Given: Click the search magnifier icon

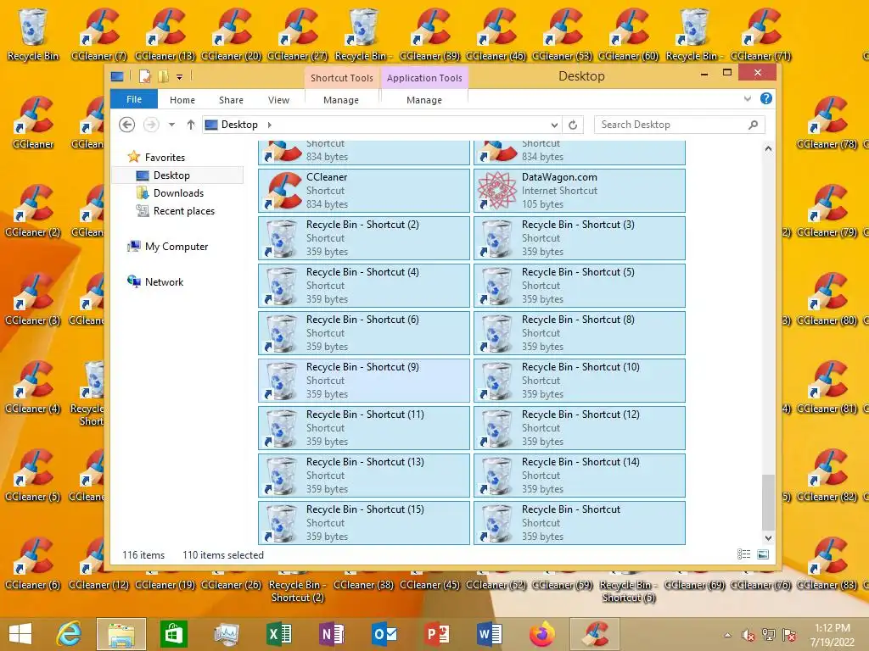Looking at the screenshot, I should [753, 125].
